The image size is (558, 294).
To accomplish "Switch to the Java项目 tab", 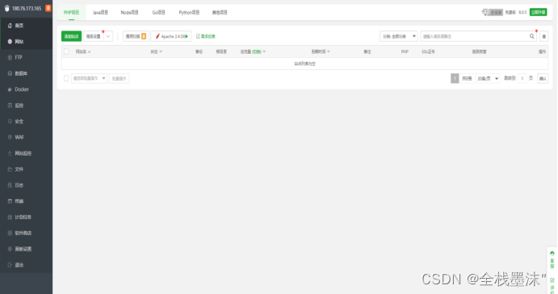I will click(100, 12).
